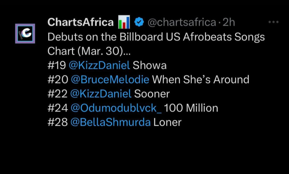The width and height of the screenshot is (289, 174).
Task: Open @KizzDaniel mention beside Showa
Action: pyautogui.click(x=99, y=66)
